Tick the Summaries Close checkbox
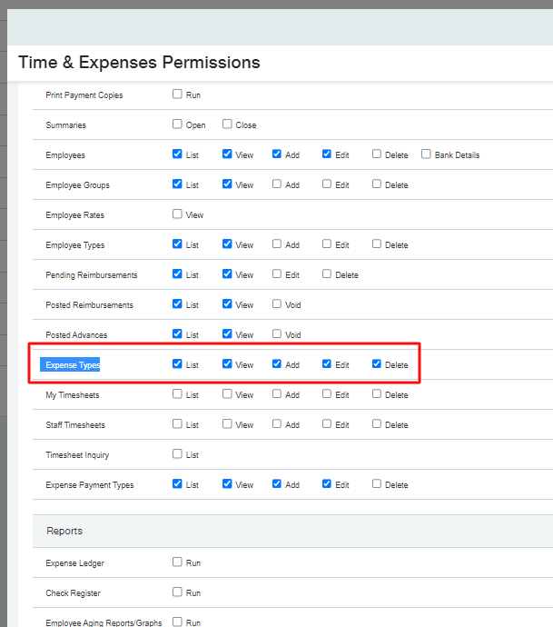The image size is (553, 627). 227,124
